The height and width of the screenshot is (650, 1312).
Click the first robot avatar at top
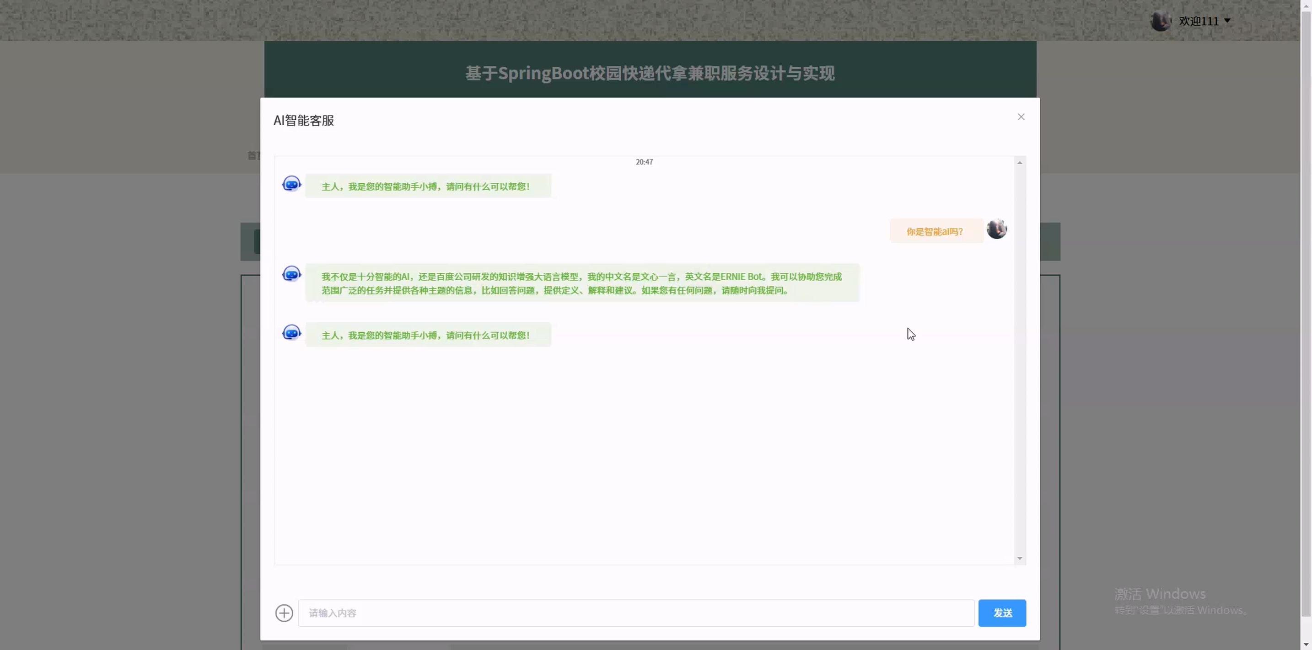(x=291, y=184)
